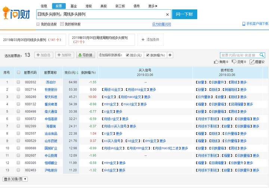Click the search magnifier in stock code box
This screenshot has height=188, width=269.
(262, 55)
